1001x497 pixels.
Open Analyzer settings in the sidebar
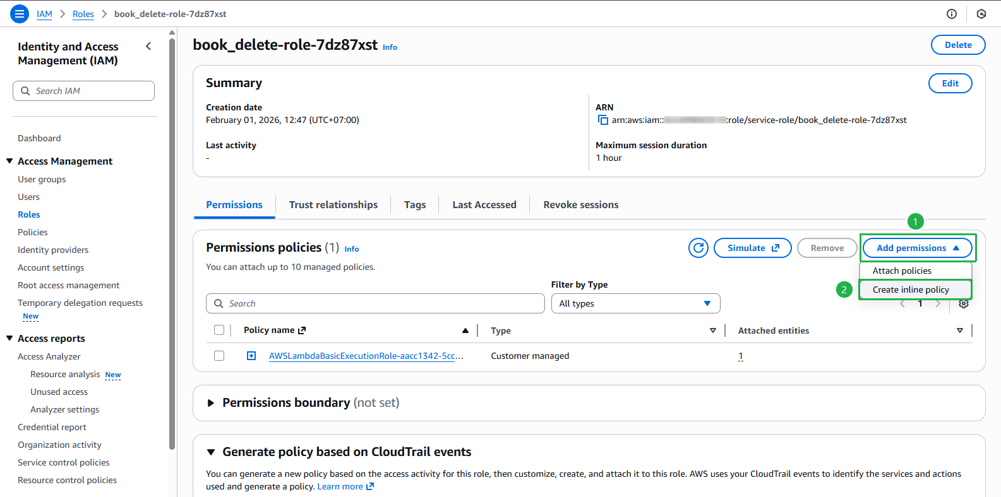pos(64,409)
